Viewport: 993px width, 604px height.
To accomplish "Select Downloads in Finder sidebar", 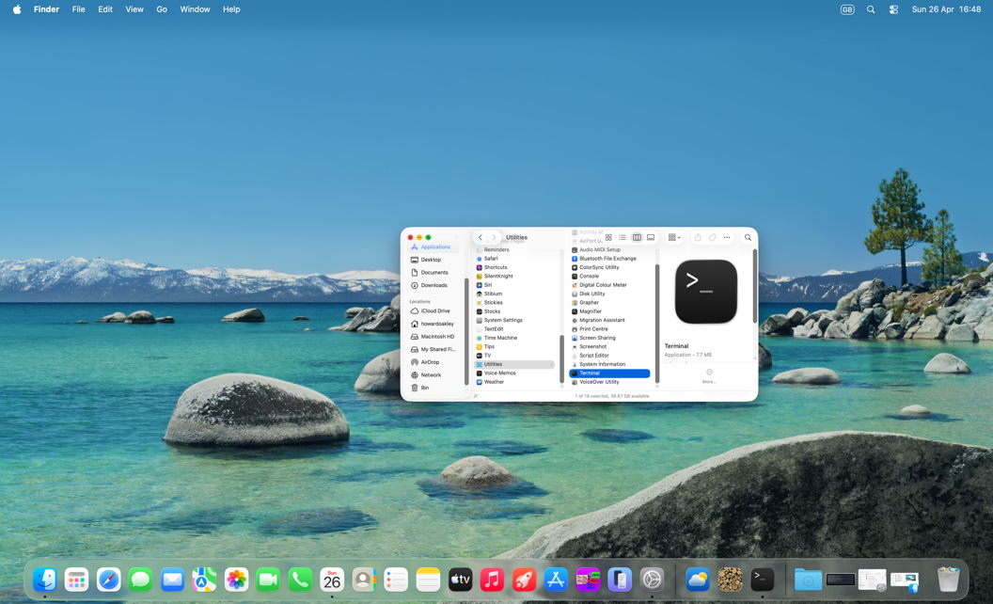I will pyautogui.click(x=433, y=285).
